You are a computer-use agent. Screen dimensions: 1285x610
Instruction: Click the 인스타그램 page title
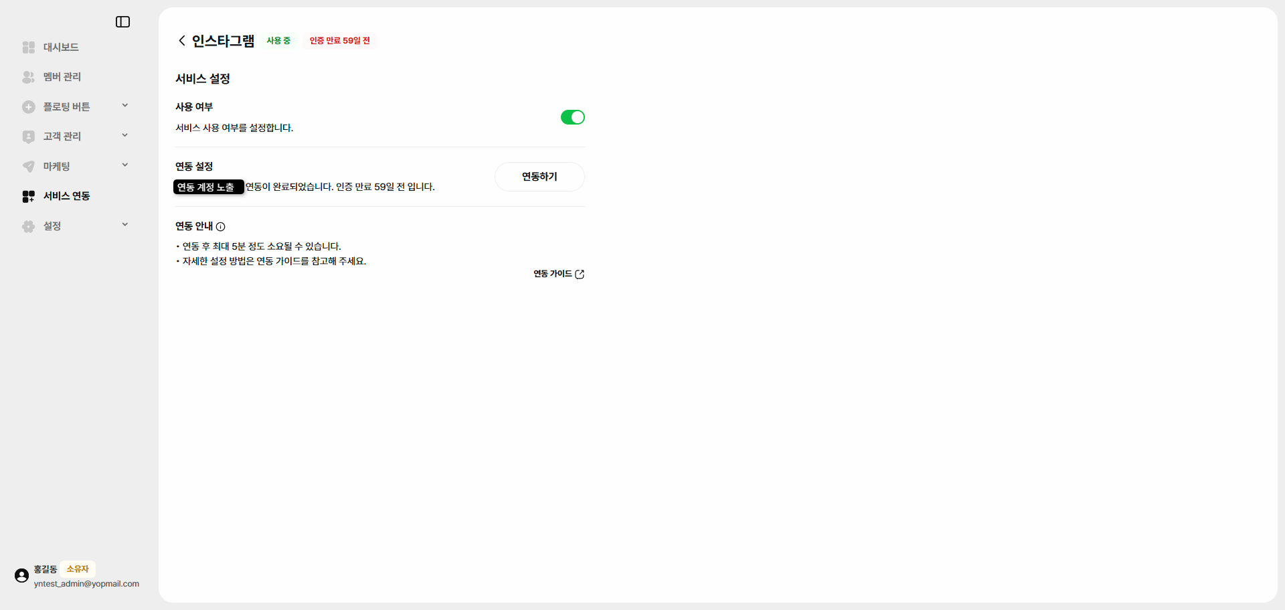(x=223, y=41)
